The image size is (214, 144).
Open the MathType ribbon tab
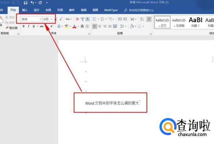point(111,10)
